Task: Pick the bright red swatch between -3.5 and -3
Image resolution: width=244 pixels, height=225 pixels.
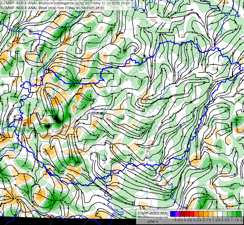Action: (x=192, y=214)
